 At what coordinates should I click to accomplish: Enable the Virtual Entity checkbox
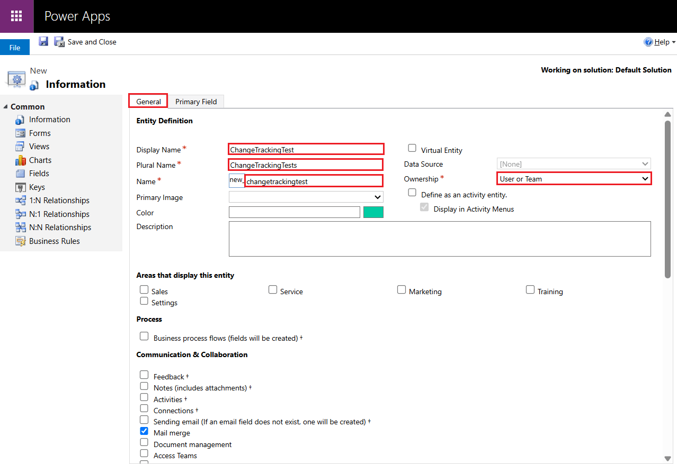coord(412,148)
